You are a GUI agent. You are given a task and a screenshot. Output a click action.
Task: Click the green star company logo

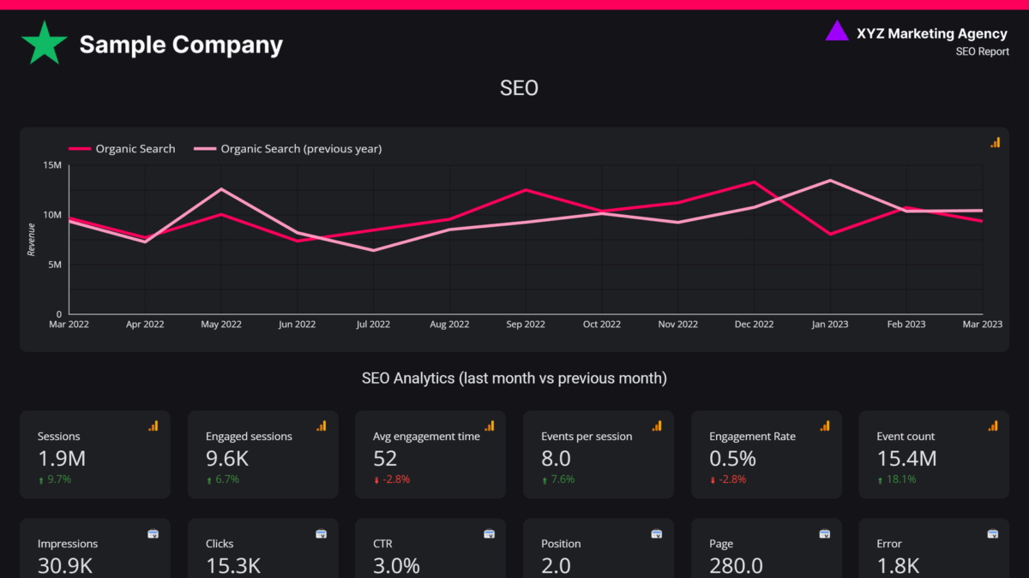point(45,44)
